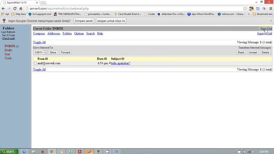Open the Ajax Whois WordPre... bookmark
Image resolution: width=274 pixels, height=154 pixels.
coord(201,14)
